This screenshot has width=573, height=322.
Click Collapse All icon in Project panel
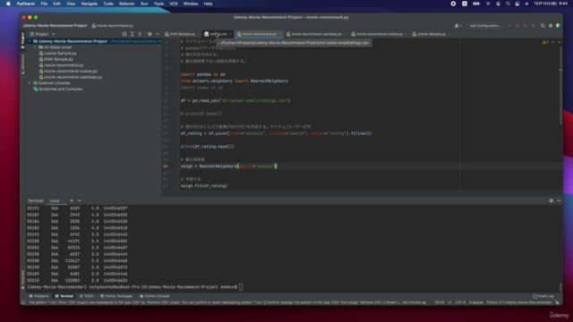point(140,34)
